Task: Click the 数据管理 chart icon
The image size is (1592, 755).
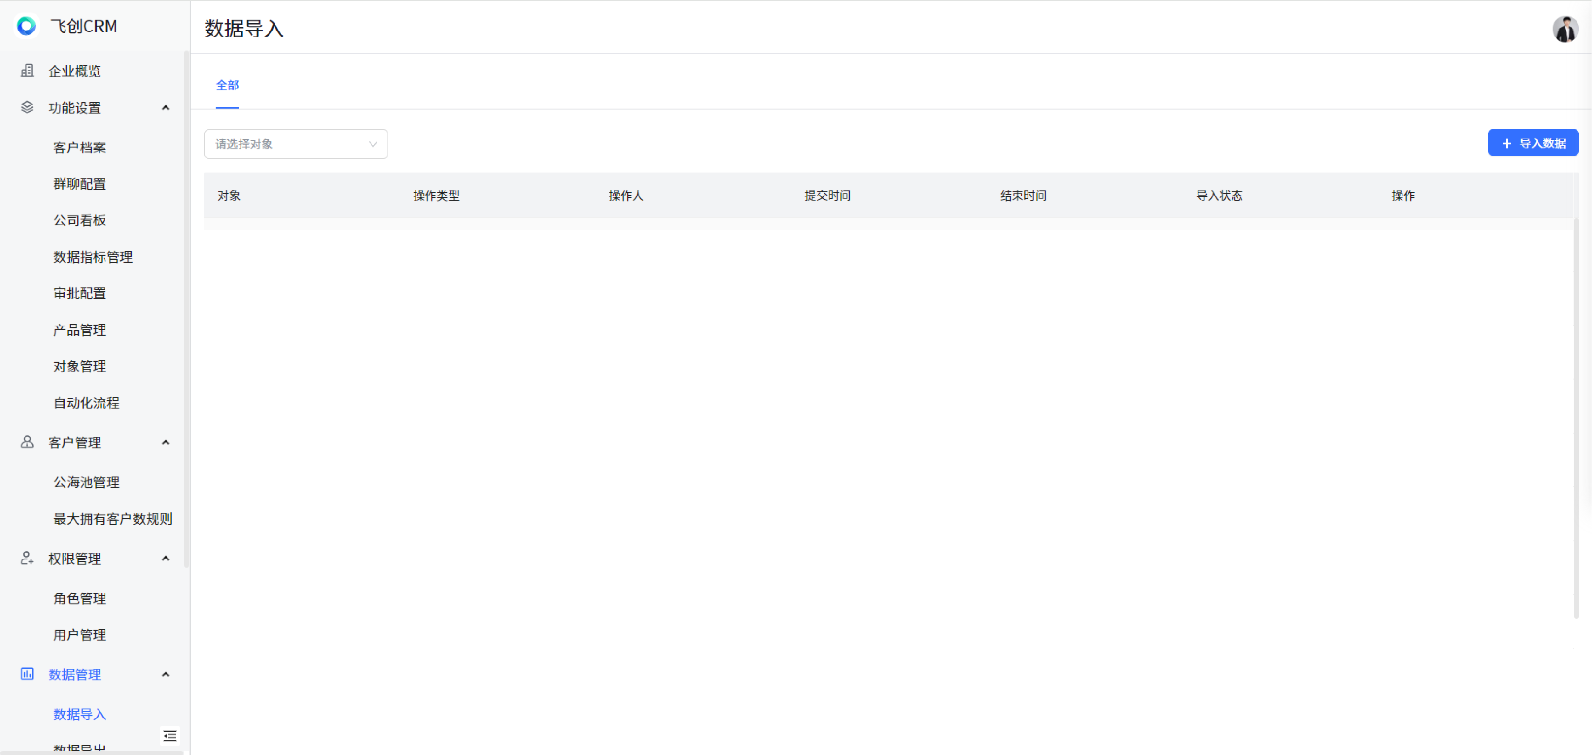Action: (27, 674)
